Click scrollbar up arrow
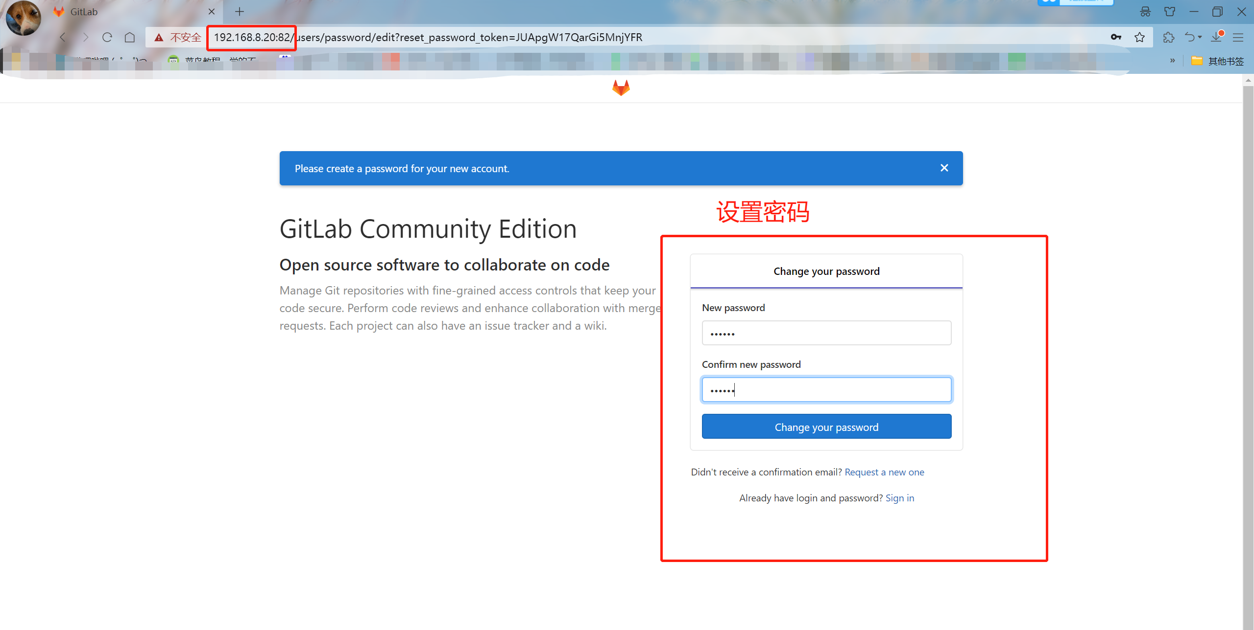The height and width of the screenshot is (630, 1254). click(x=1248, y=80)
